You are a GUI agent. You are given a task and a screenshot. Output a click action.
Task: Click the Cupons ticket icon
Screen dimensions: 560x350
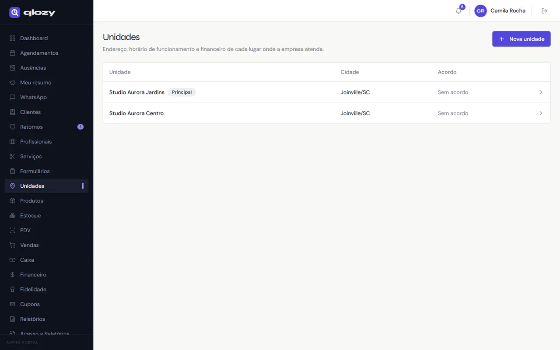click(x=12, y=304)
